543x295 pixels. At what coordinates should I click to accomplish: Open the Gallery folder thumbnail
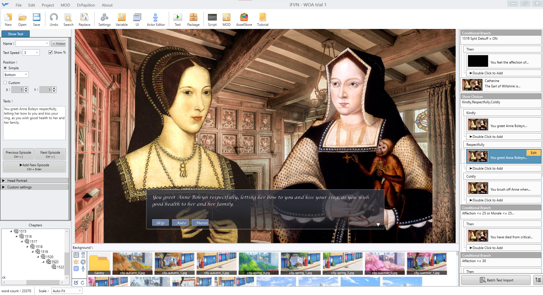99,264
